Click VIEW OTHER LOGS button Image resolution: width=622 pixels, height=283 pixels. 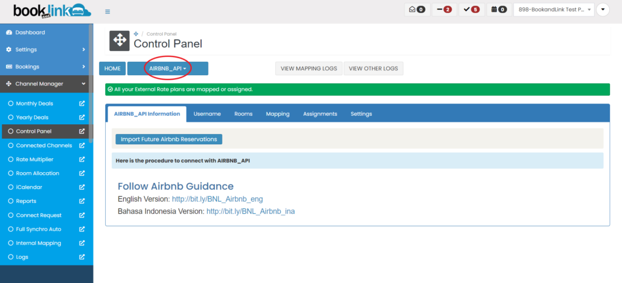tap(374, 68)
